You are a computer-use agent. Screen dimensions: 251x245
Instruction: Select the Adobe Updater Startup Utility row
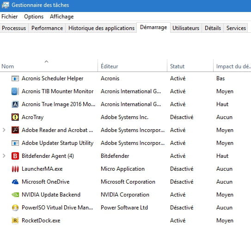tap(126, 143)
